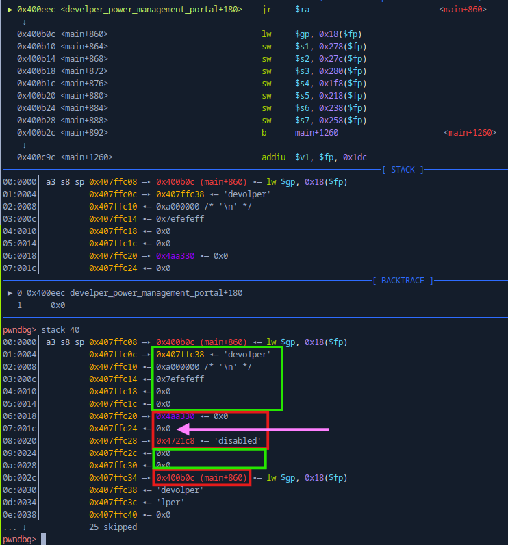508x545 pixels.
Task: Click the main+860 jump target at top right
Action: [463, 10]
